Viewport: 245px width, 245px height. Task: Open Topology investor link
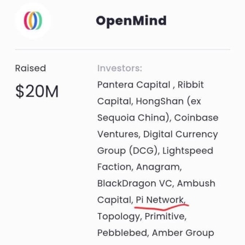119,217
